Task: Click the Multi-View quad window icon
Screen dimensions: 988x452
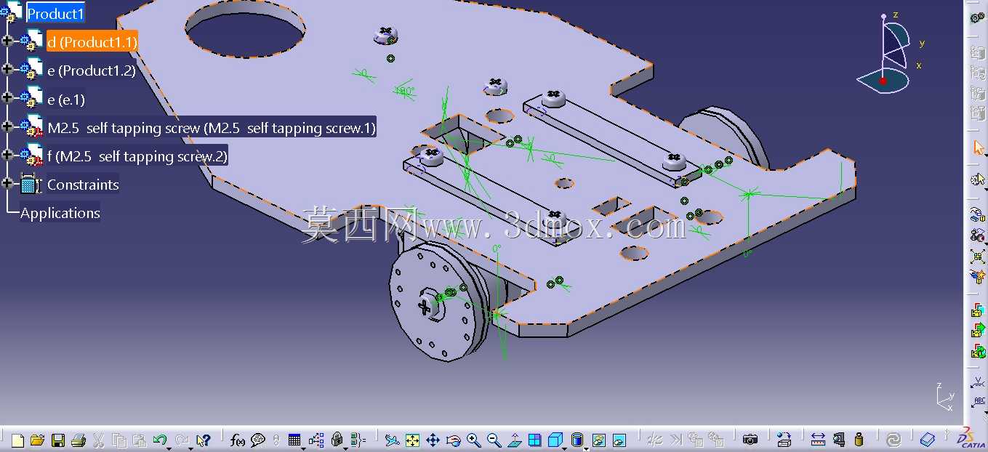Action: pyautogui.click(x=535, y=440)
